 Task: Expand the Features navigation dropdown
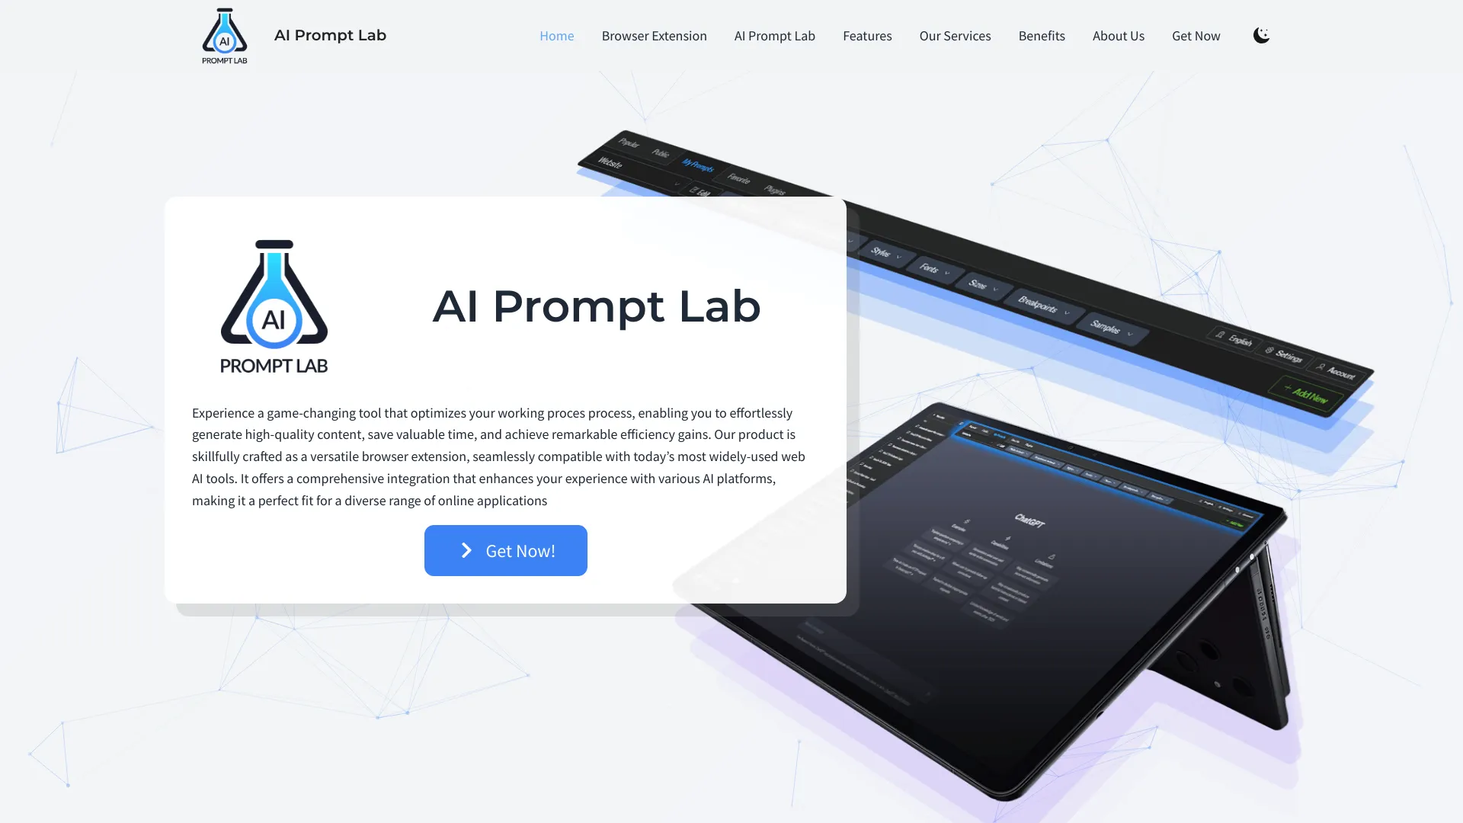click(x=867, y=35)
